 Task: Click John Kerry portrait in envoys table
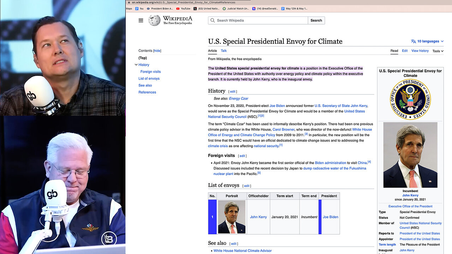click(232, 217)
